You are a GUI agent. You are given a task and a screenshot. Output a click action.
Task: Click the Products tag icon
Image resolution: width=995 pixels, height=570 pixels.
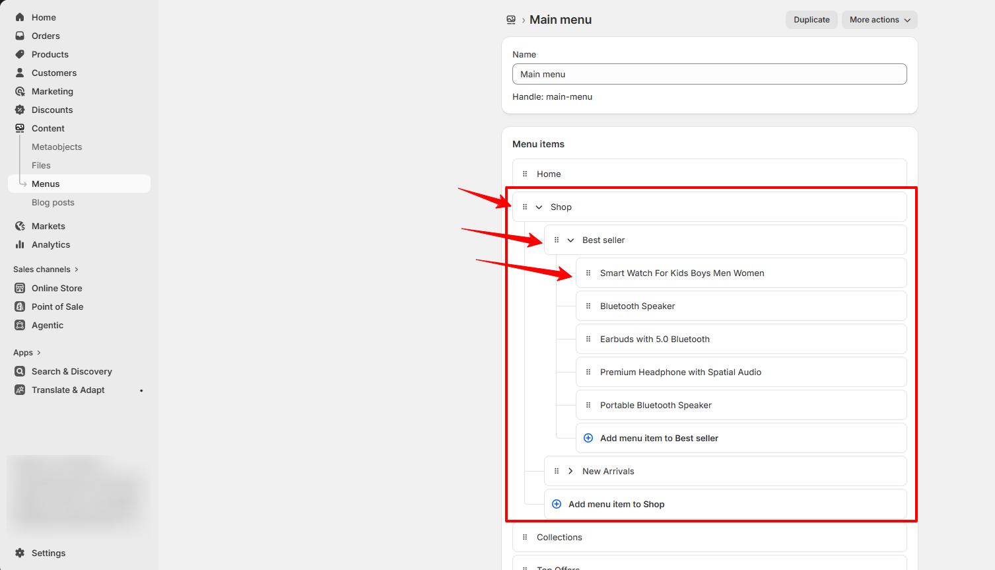20,54
